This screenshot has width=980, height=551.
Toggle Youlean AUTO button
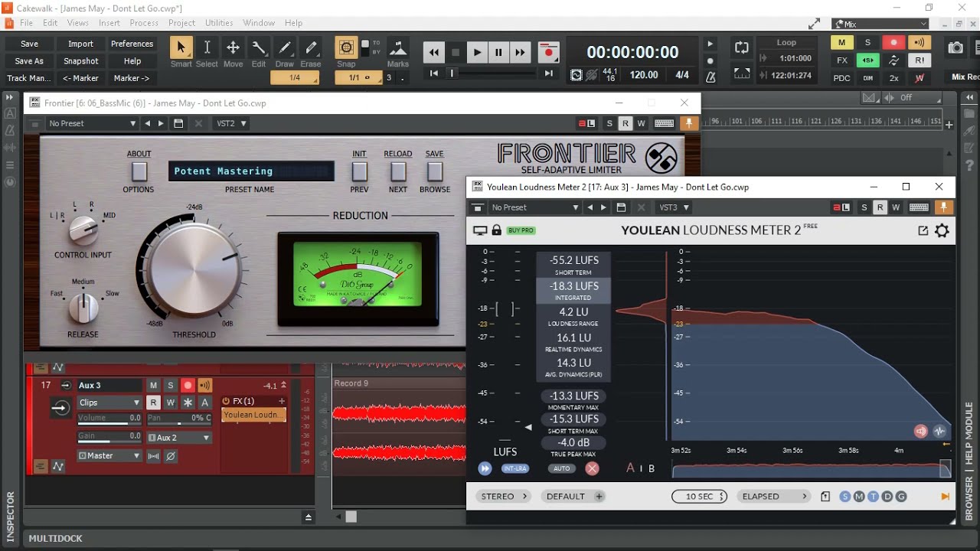point(561,468)
